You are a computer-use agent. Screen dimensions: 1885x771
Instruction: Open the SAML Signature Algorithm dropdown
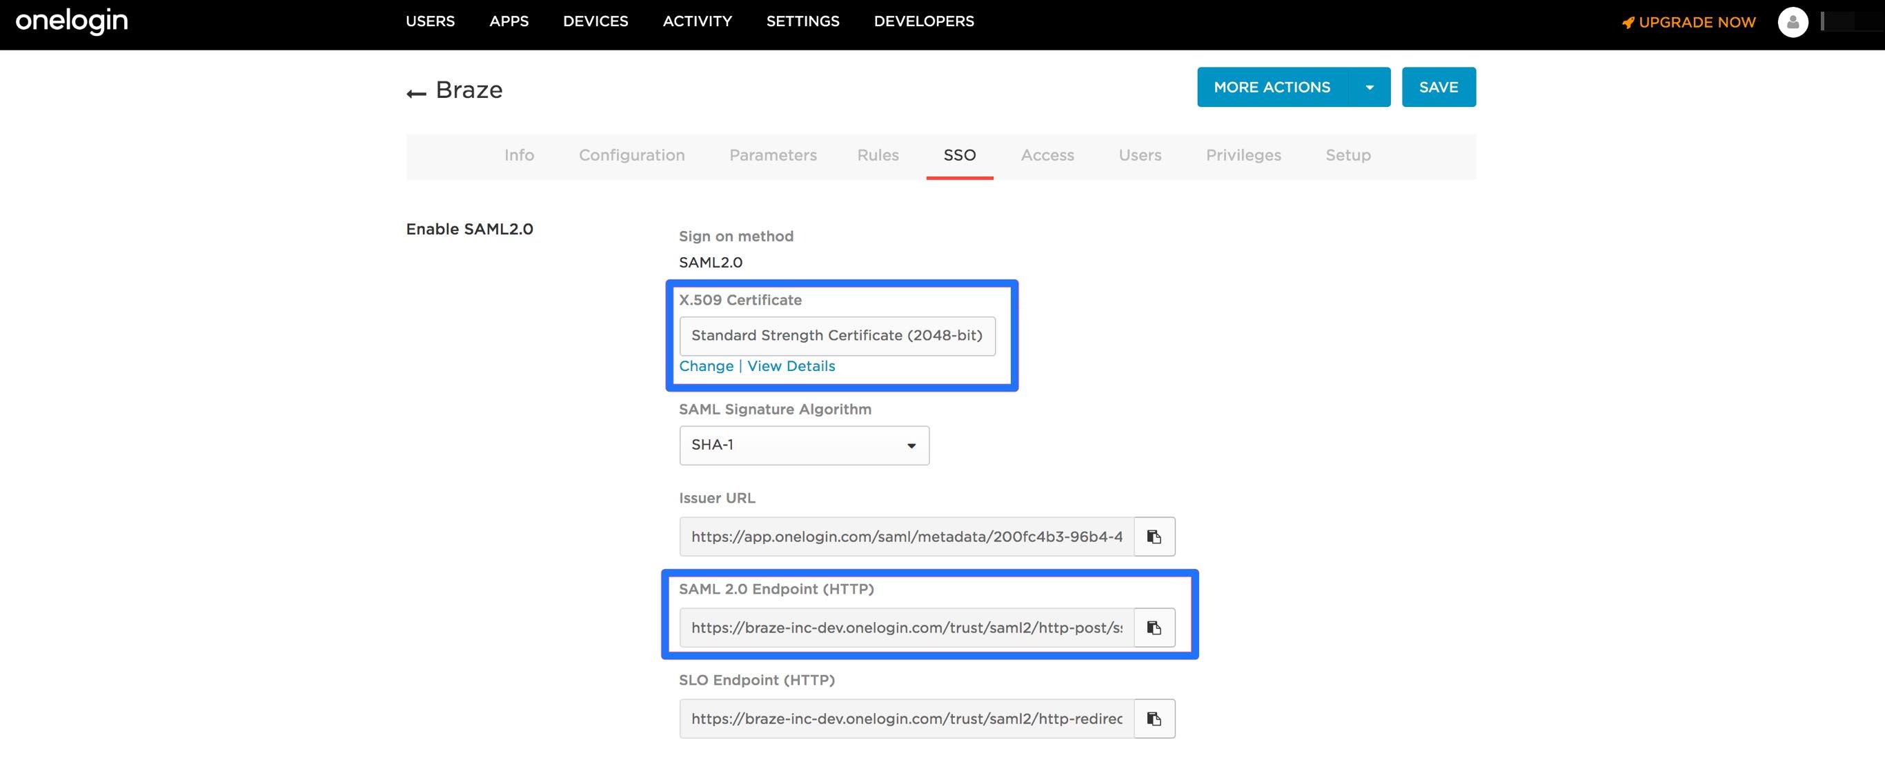[x=803, y=445]
